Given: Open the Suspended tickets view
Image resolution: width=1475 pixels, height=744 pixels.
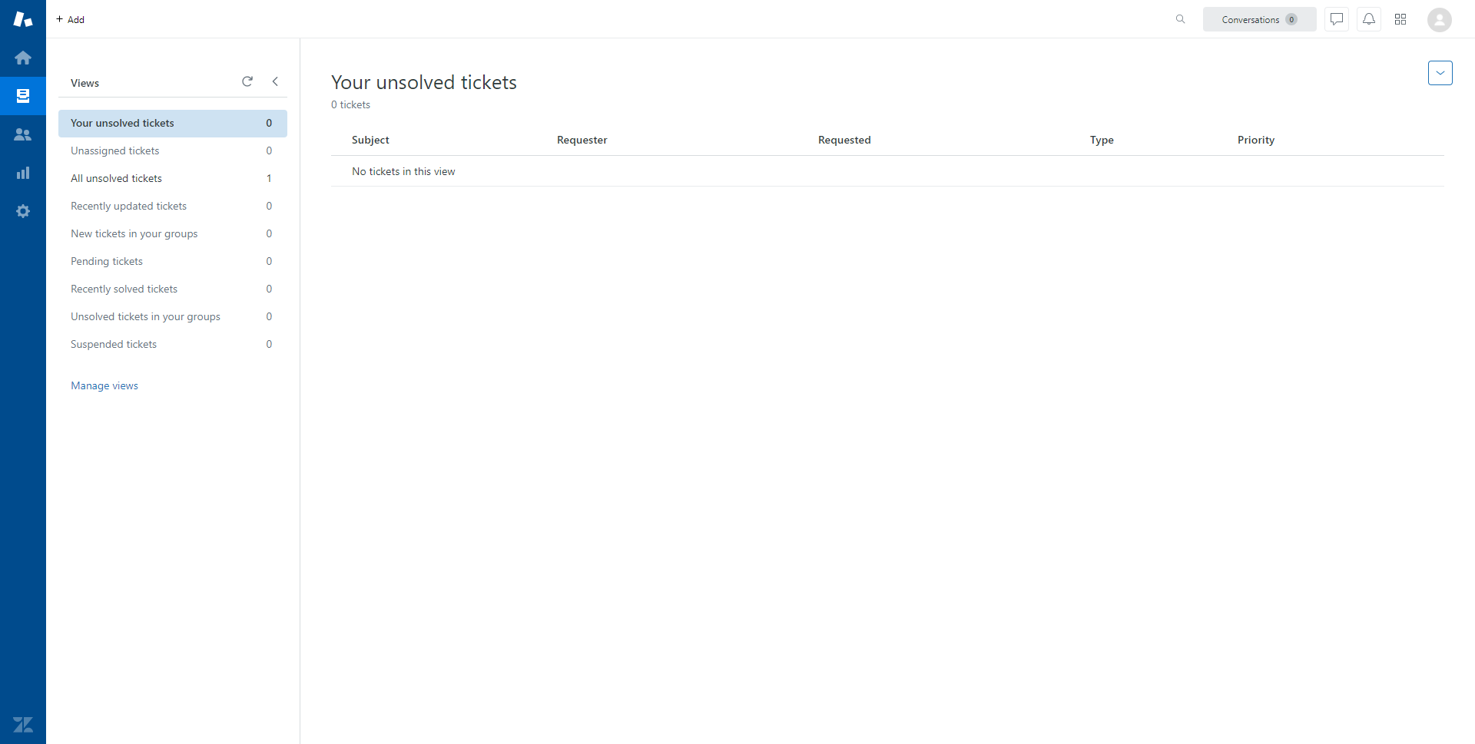Looking at the screenshot, I should (114, 344).
